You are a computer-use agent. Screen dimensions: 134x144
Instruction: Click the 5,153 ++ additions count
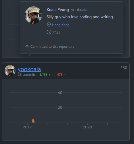(x=46, y=75)
